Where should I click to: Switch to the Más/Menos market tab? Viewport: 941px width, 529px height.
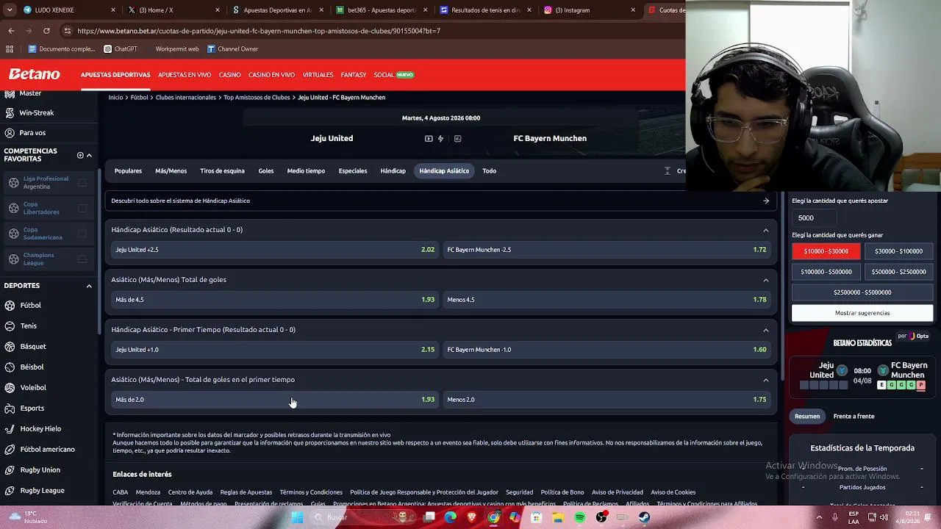pos(171,171)
